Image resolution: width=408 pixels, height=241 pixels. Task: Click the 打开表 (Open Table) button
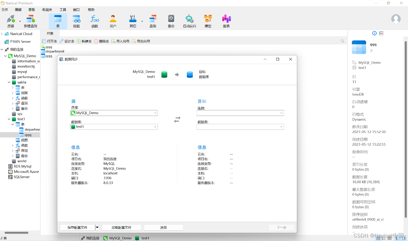[x=50, y=41]
